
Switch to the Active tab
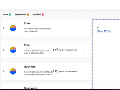pos(7,14)
